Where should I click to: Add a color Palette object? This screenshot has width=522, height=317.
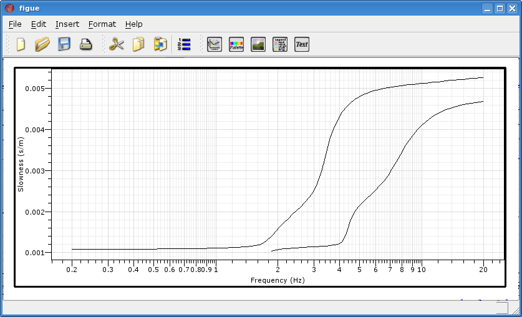(x=236, y=44)
